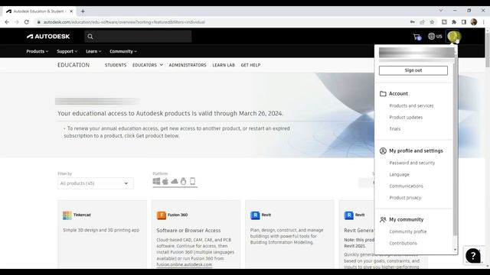Open Communications link
This screenshot has height=275, width=490.
406,186
